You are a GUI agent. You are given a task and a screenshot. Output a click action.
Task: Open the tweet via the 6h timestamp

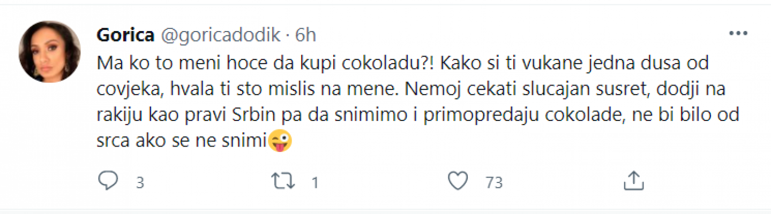[305, 35]
